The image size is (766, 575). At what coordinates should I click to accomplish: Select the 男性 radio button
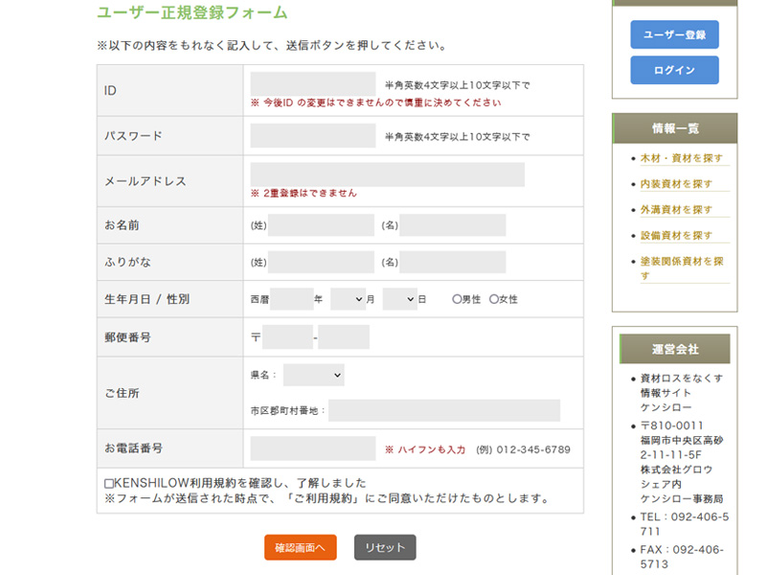(455, 298)
